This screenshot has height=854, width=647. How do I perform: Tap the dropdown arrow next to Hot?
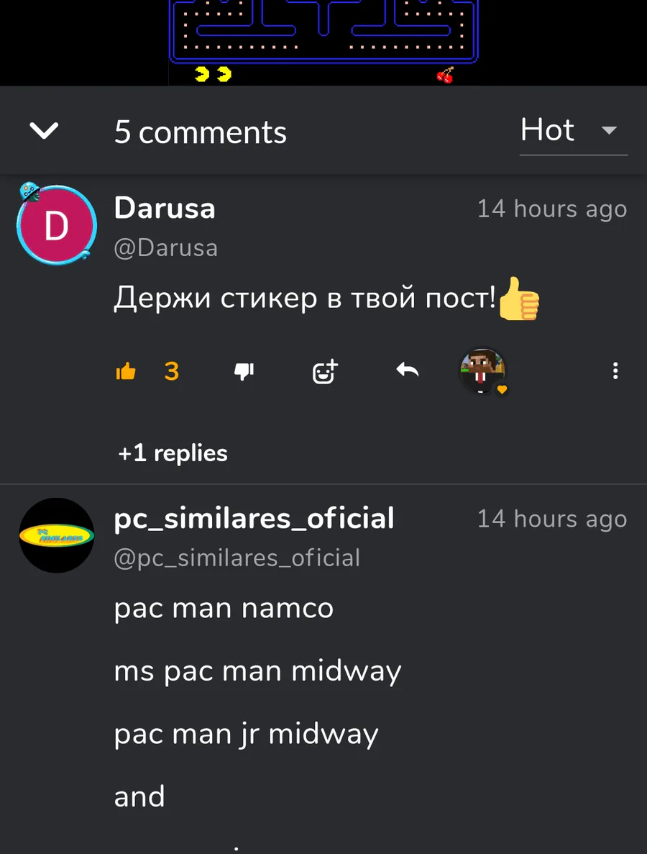tap(609, 131)
